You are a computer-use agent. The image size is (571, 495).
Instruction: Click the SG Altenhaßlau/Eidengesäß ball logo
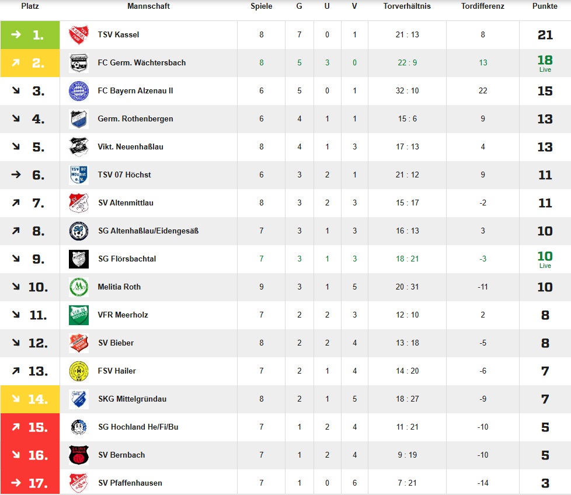pos(79,231)
